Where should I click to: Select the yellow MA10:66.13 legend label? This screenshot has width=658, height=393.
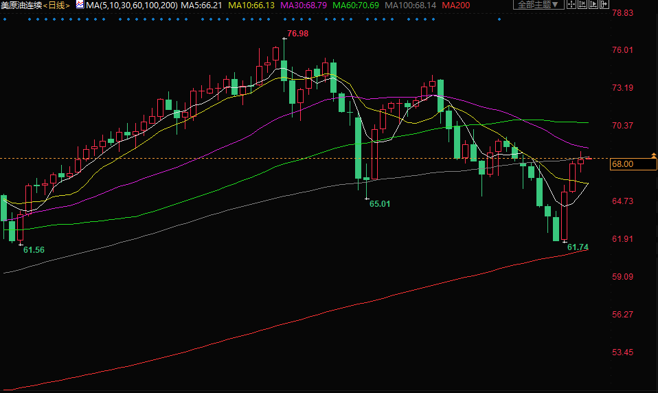[251, 5]
